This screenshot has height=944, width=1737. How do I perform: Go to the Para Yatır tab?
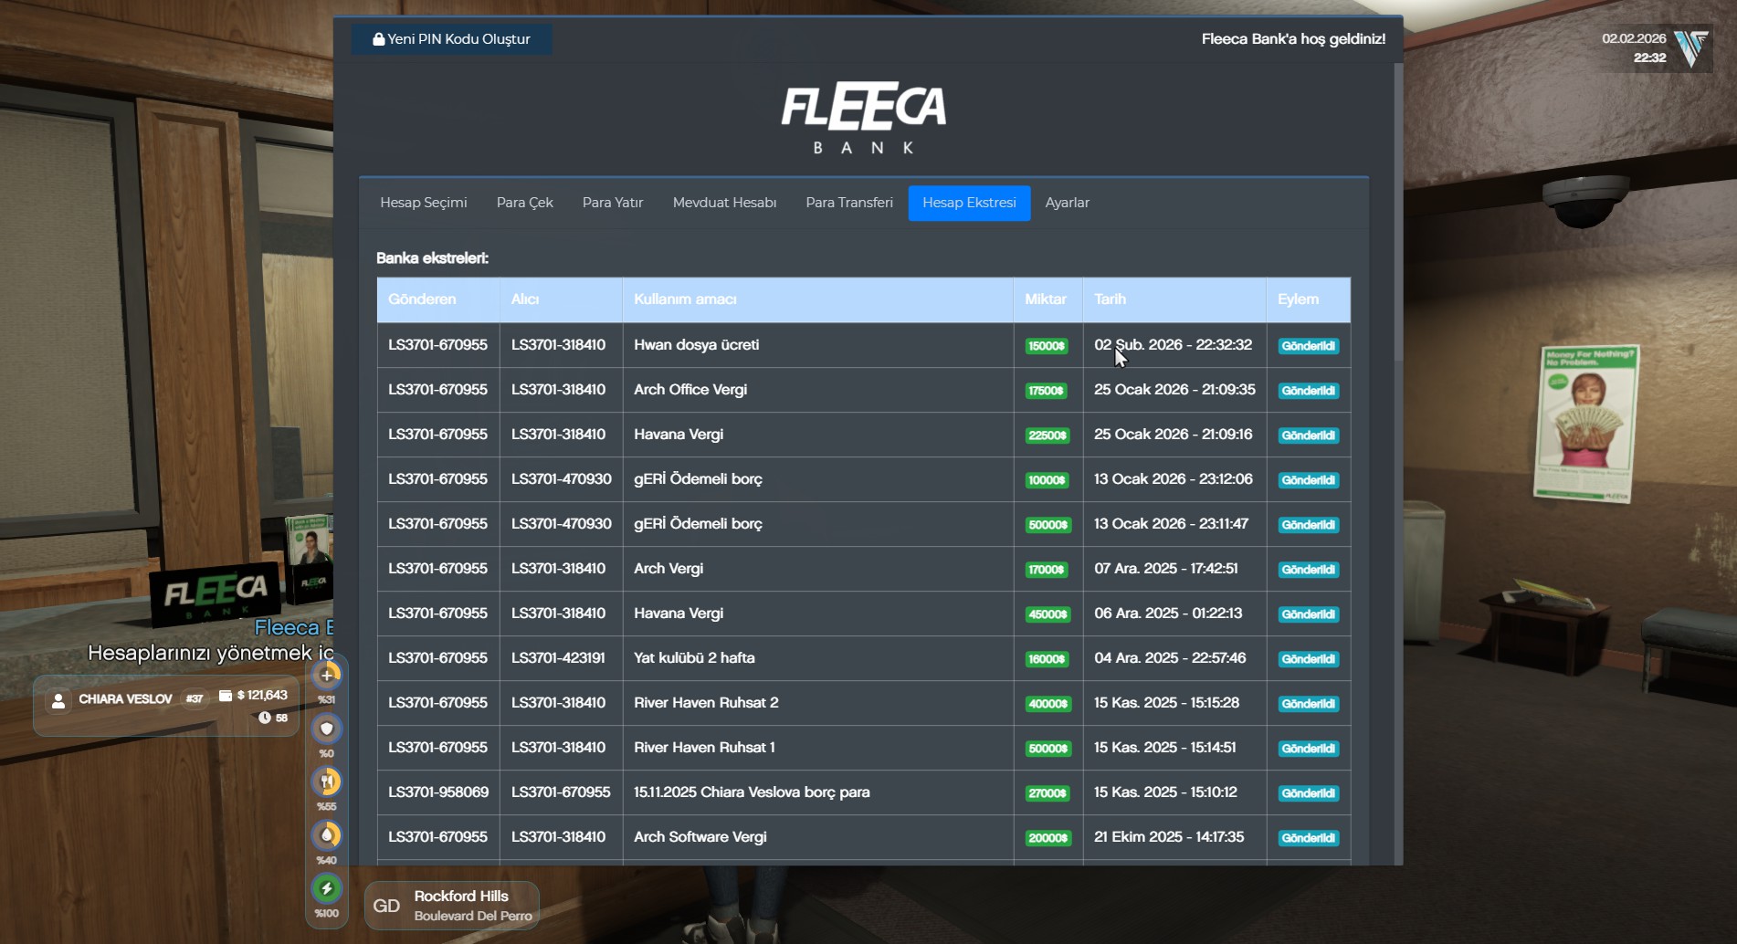[613, 203]
